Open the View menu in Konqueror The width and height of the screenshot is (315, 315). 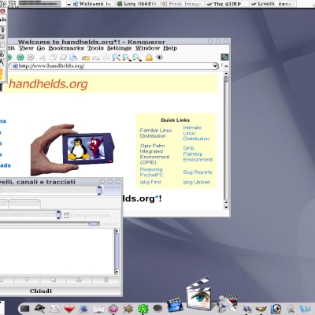[26, 48]
